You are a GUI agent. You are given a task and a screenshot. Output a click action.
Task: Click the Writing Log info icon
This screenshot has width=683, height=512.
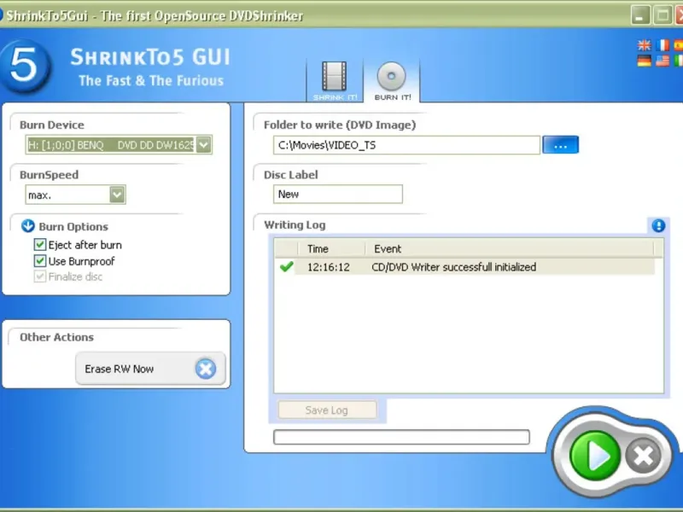click(658, 225)
